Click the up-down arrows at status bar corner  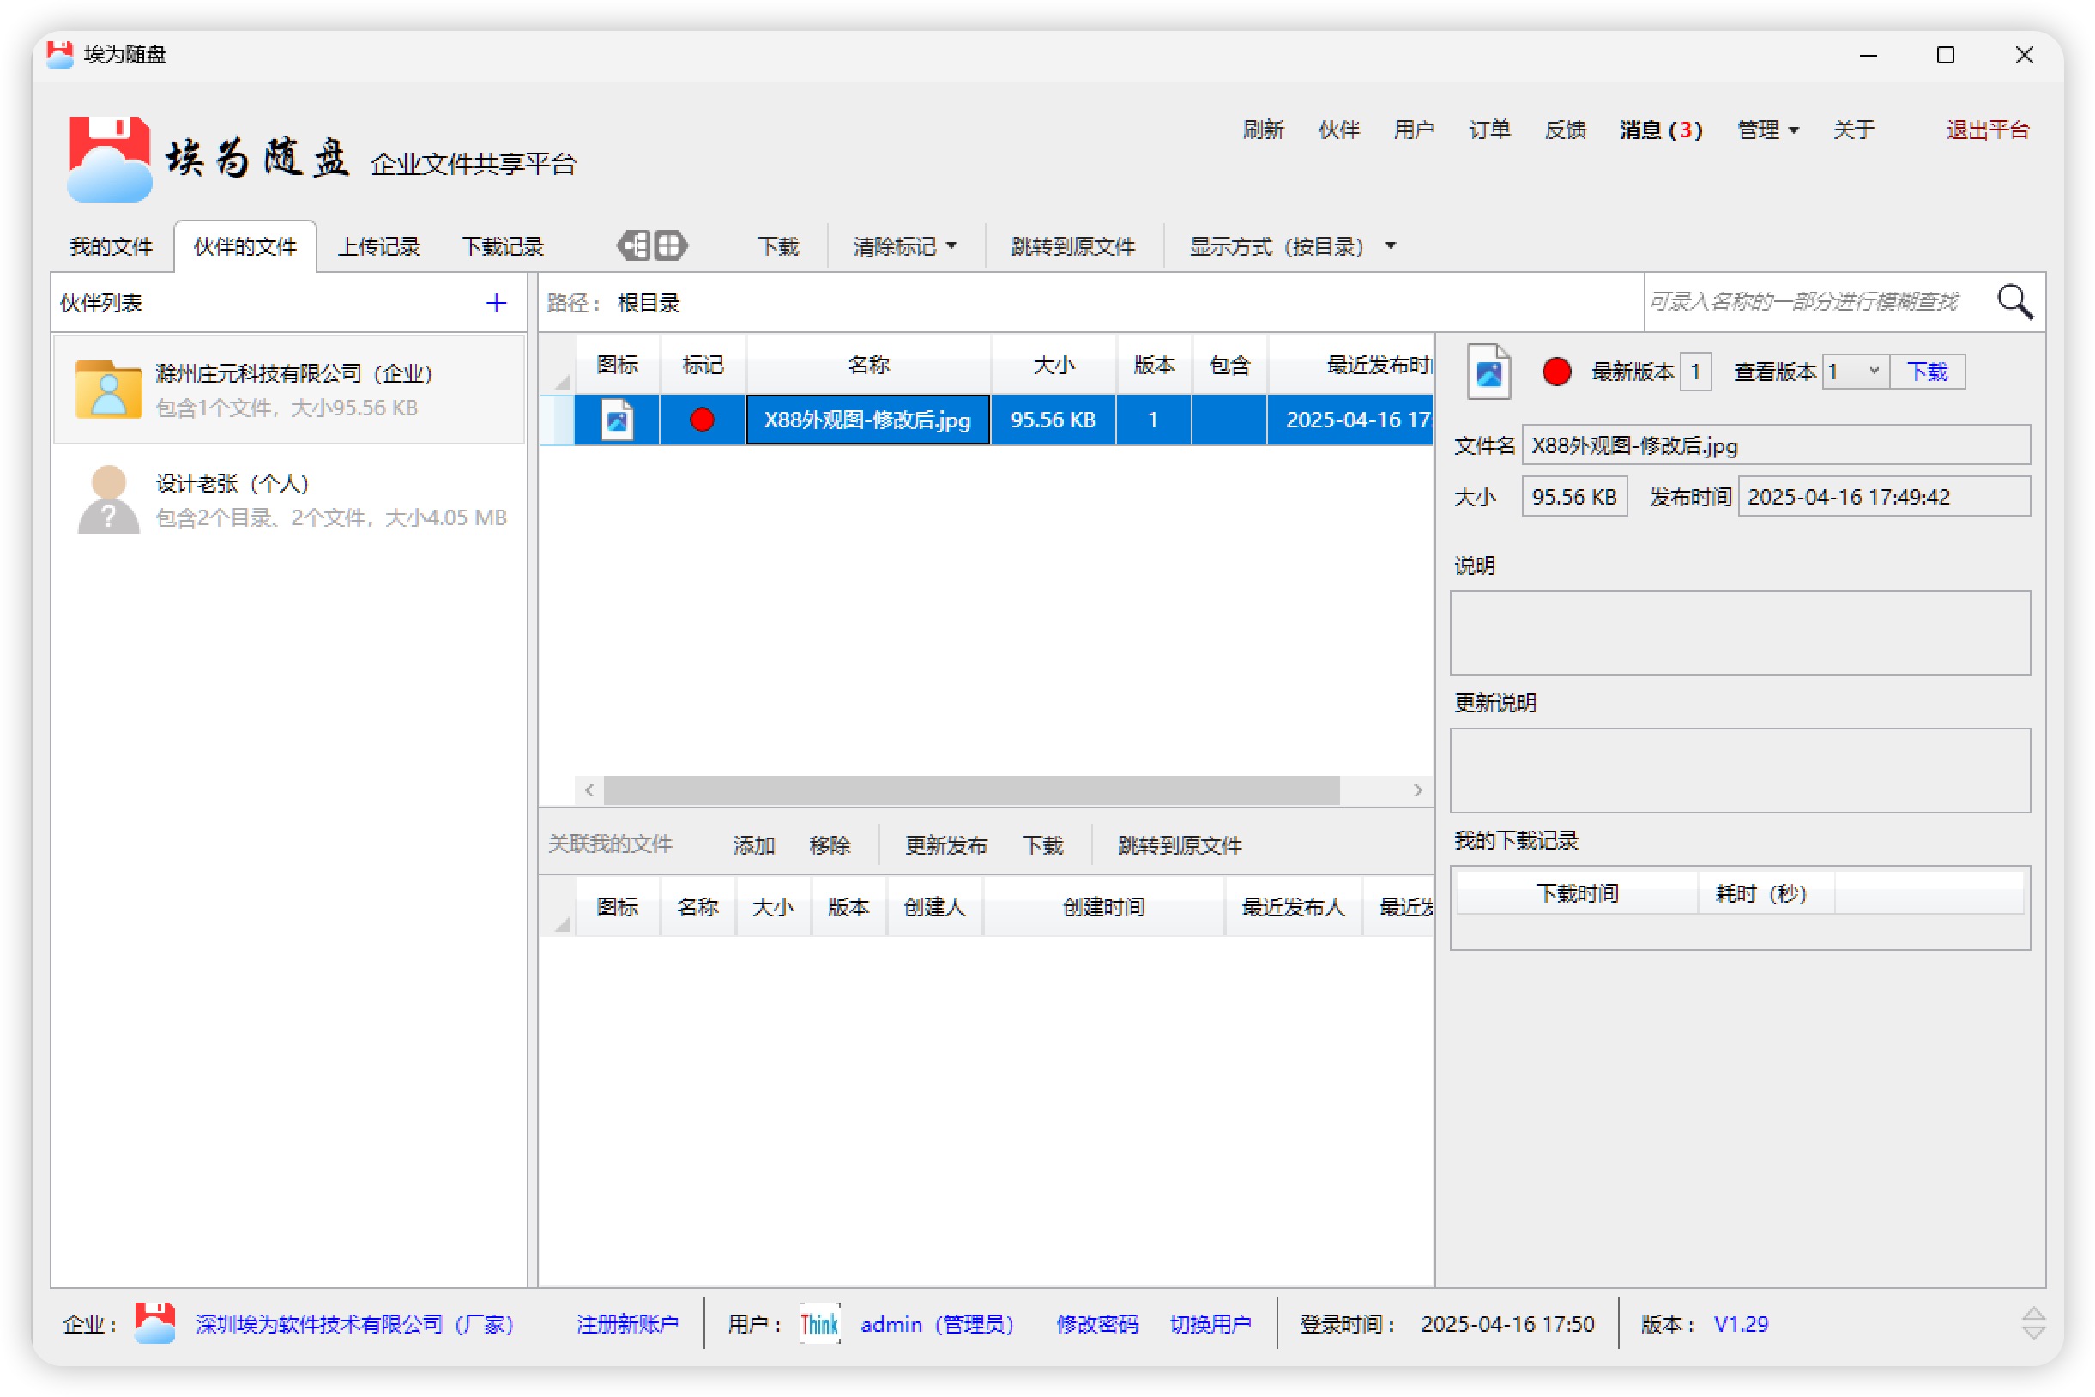pos(2032,1324)
